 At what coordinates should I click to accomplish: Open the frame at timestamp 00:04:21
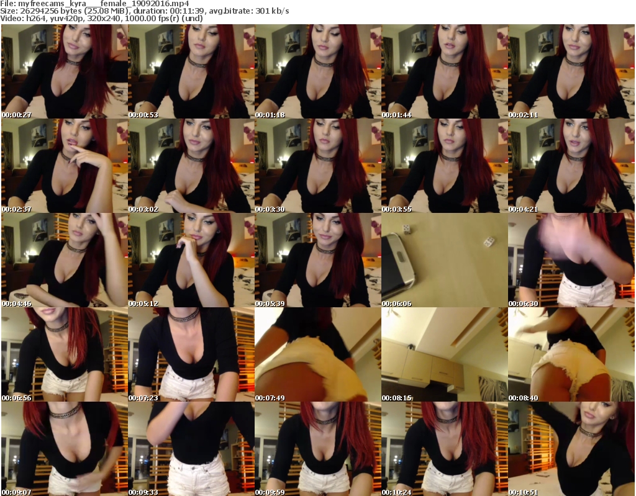(571, 166)
